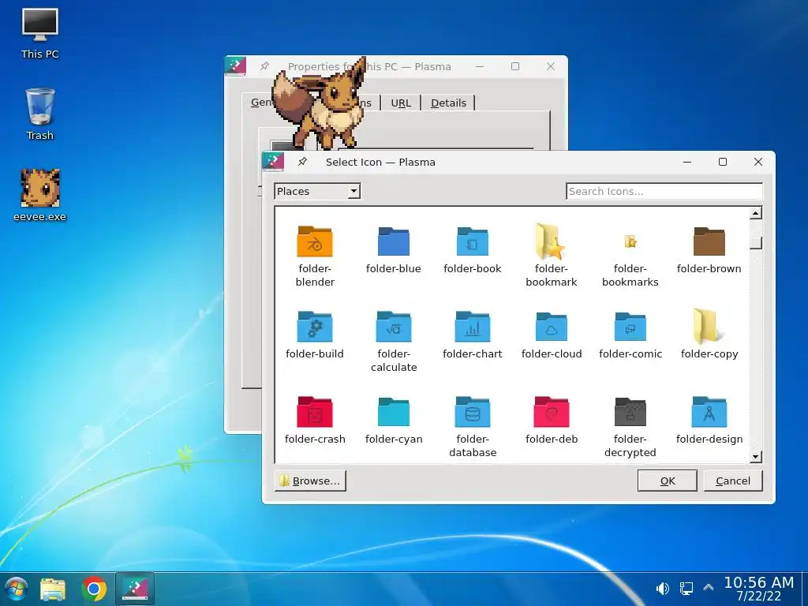Click the Plasma taskbar window entry
The width and height of the screenshot is (808, 606).
click(134, 589)
